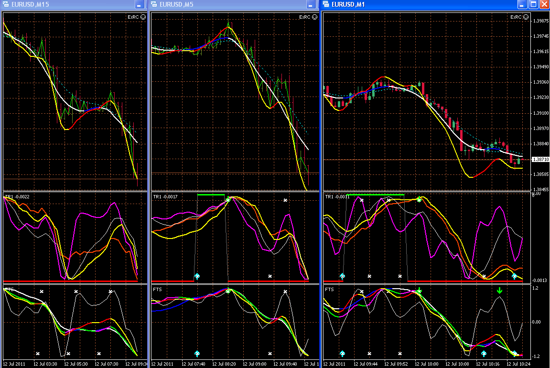Click the TR1 -0.0011 indicator label
Image resolution: width=550 pixels, height=368 pixels.
pyautogui.click(x=337, y=197)
